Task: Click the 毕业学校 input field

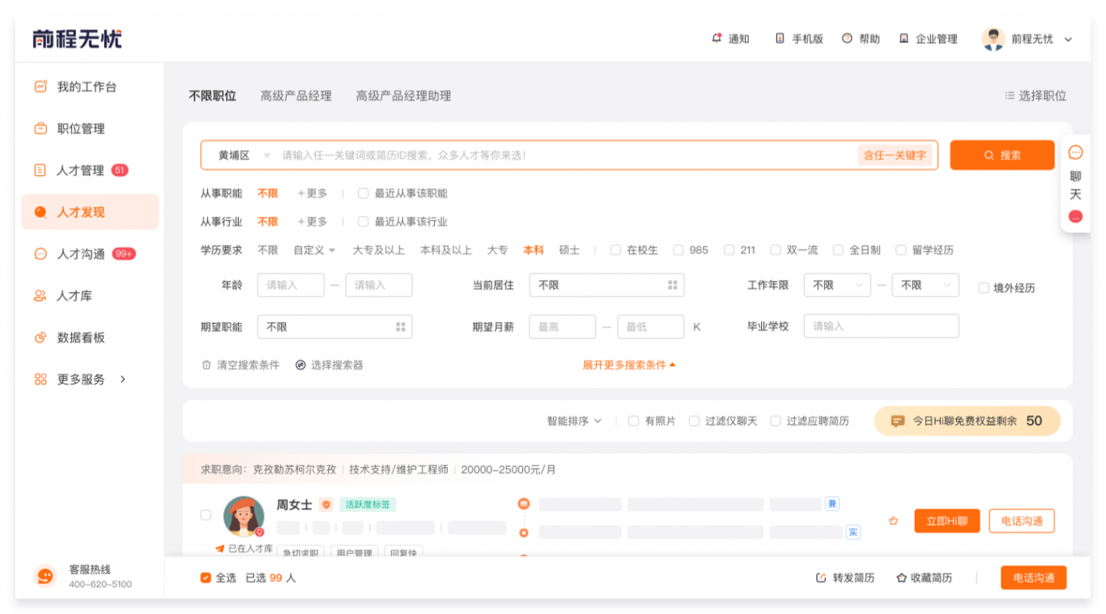Action: click(881, 326)
